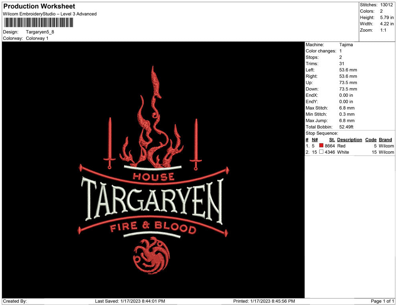Click the Total Bobbin value '52.49ft'
This screenshot has height=305, width=397.
[346, 127]
